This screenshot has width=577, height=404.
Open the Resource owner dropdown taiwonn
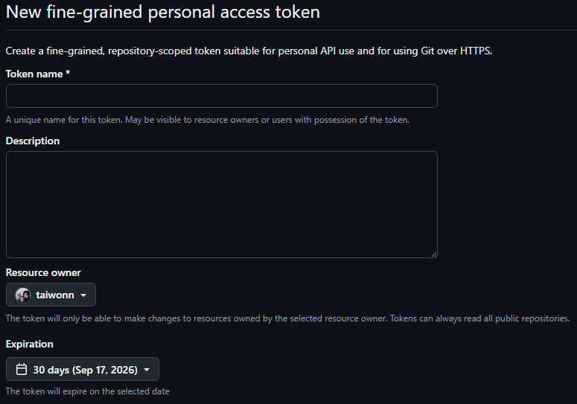[51, 295]
